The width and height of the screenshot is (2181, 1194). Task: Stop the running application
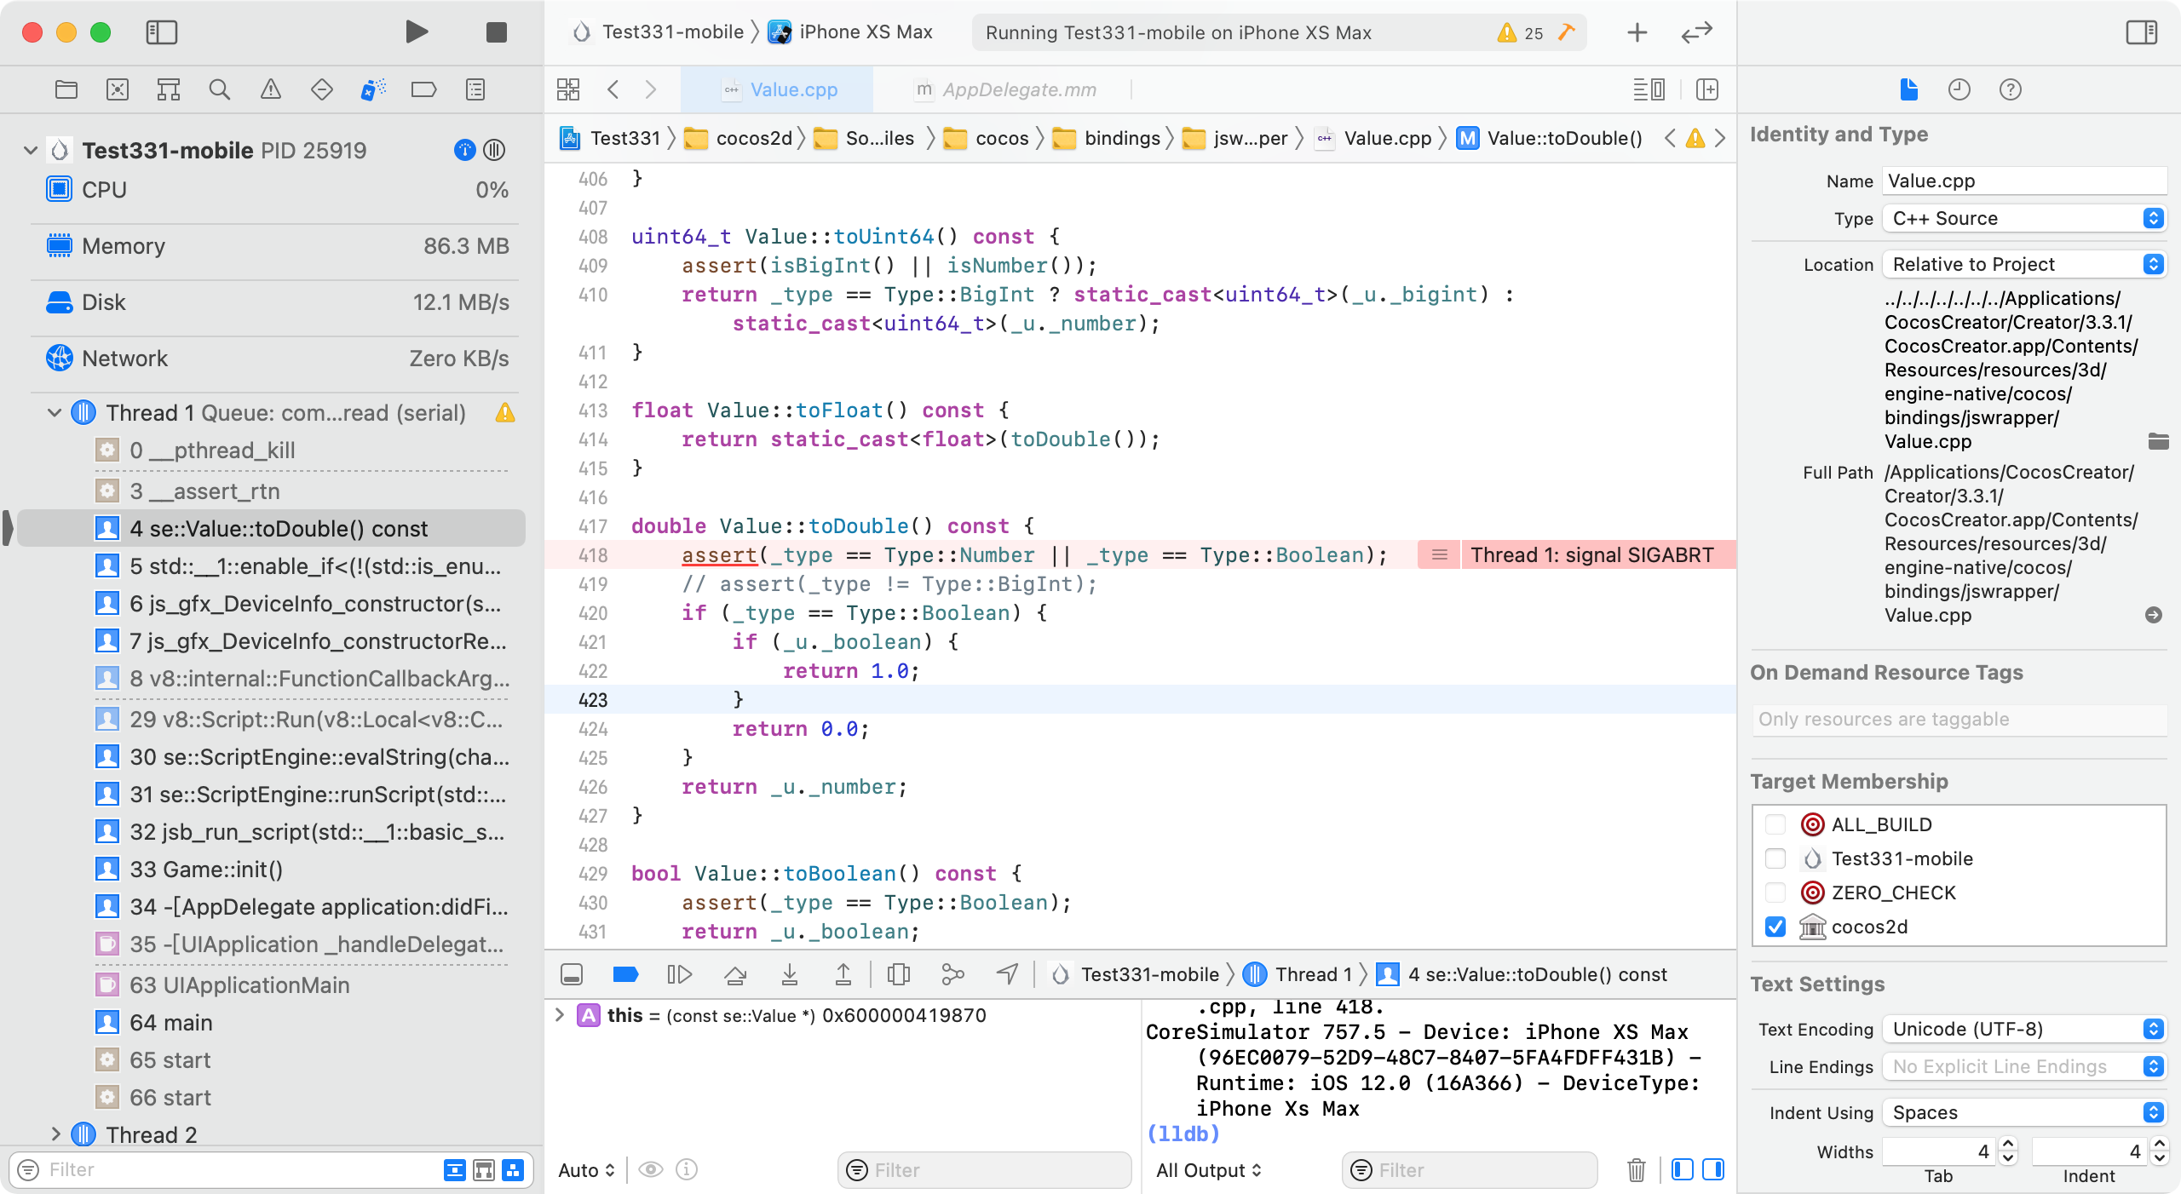[x=496, y=32]
